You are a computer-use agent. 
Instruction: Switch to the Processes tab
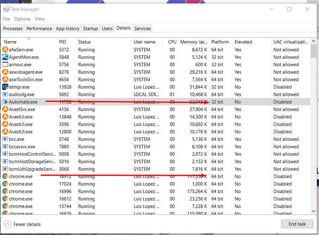13,28
